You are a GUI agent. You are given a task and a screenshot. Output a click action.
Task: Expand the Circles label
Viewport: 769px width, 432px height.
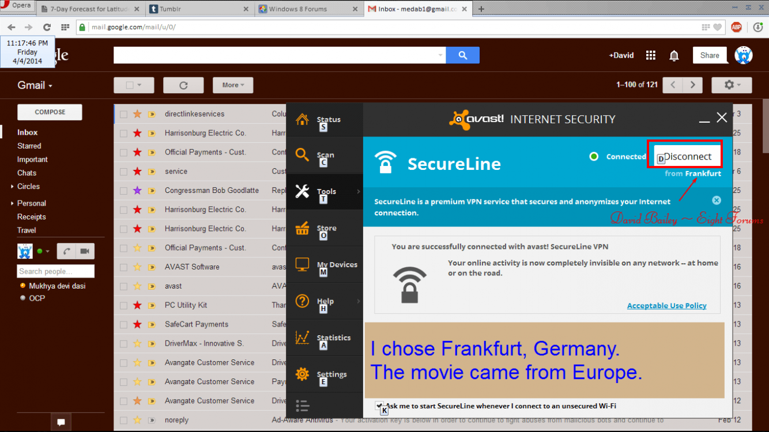coord(12,187)
